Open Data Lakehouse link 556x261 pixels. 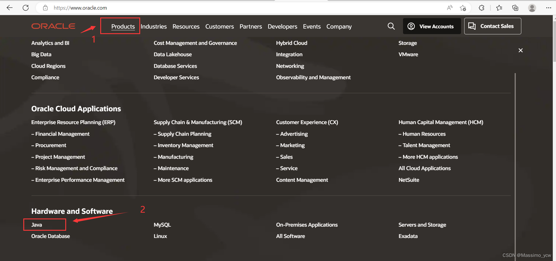coord(173,54)
